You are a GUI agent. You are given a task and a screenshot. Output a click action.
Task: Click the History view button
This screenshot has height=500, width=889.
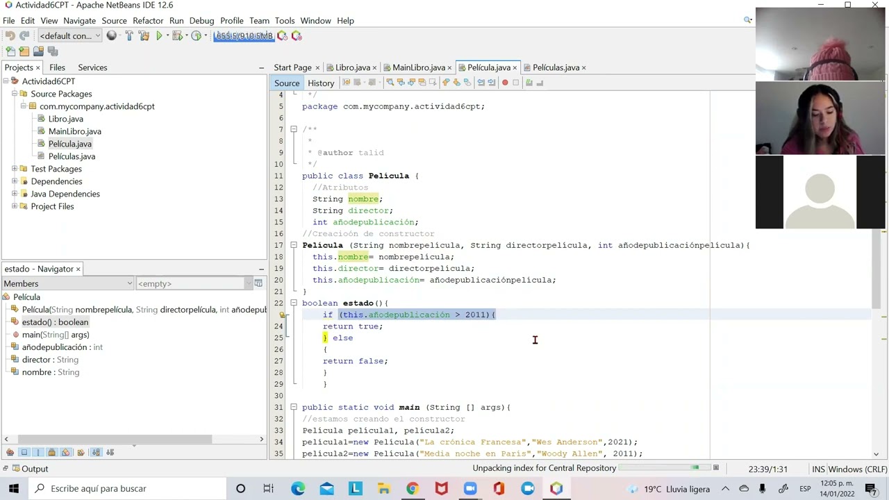pos(321,83)
